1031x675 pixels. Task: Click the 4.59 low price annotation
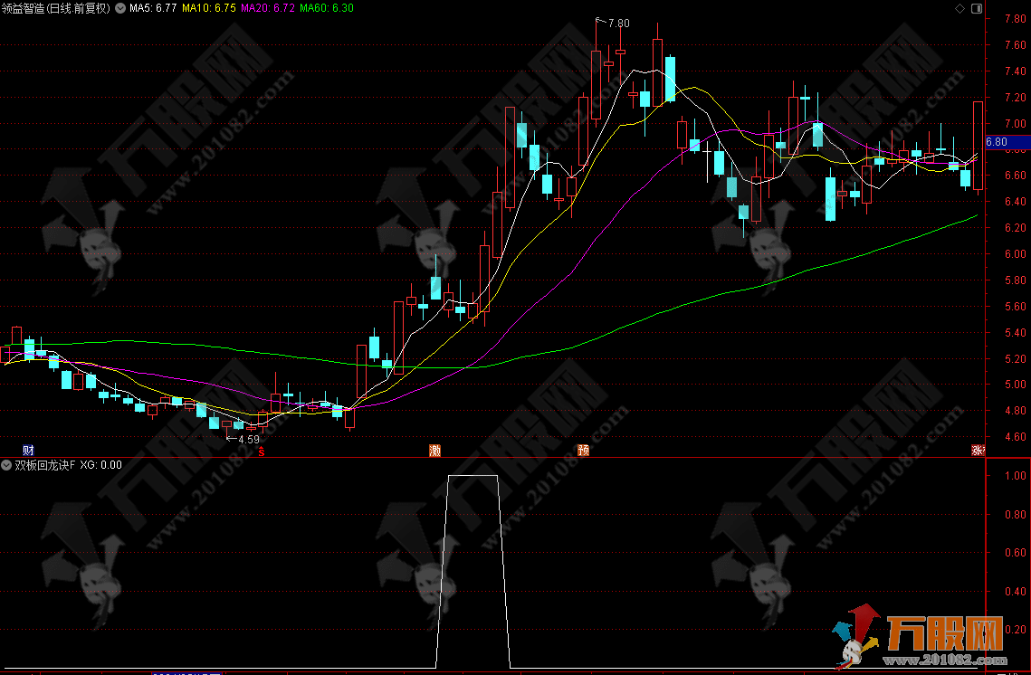point(248,440)
